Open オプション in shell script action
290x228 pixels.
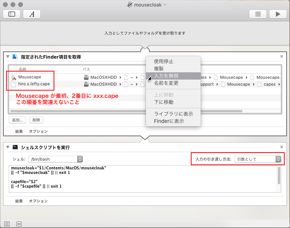coord(38,201)
